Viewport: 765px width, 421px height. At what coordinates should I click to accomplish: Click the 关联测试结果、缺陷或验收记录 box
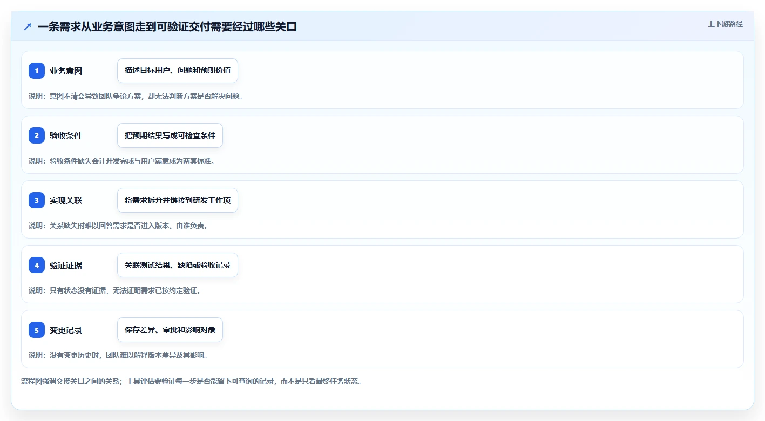tap(178, 265)
